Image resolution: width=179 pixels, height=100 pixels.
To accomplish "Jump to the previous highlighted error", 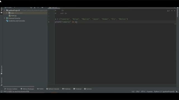I will tap(172, 11).
